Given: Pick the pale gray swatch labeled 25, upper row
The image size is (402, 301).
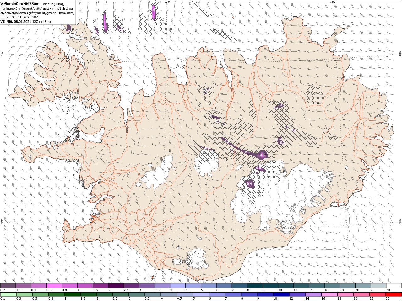Looking at the screenshot, I should pyautogui.click(x=378, y=286).
